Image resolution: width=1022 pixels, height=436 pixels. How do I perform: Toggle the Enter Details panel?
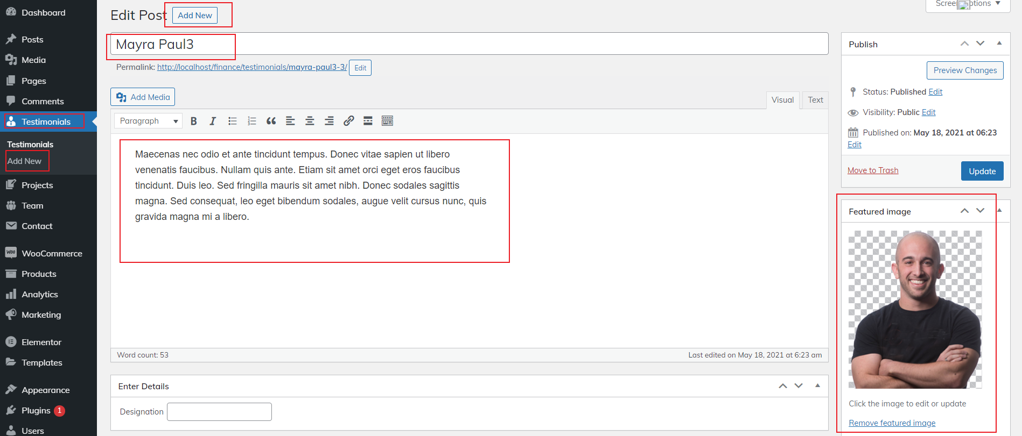[x=817, y=385]
